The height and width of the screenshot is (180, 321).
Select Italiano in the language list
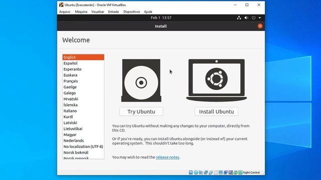pyautogui.click(x=83, y=110)
